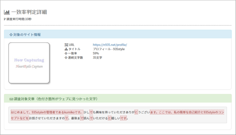Screen dimensions: 236x135
Task: Select the heading text 一致率判定詳細
Action: point(29,12)
